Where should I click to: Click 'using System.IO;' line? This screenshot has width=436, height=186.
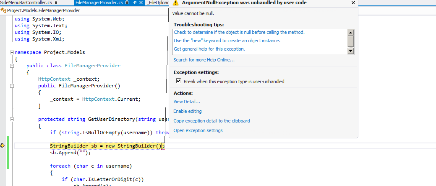tap(38, 32)
